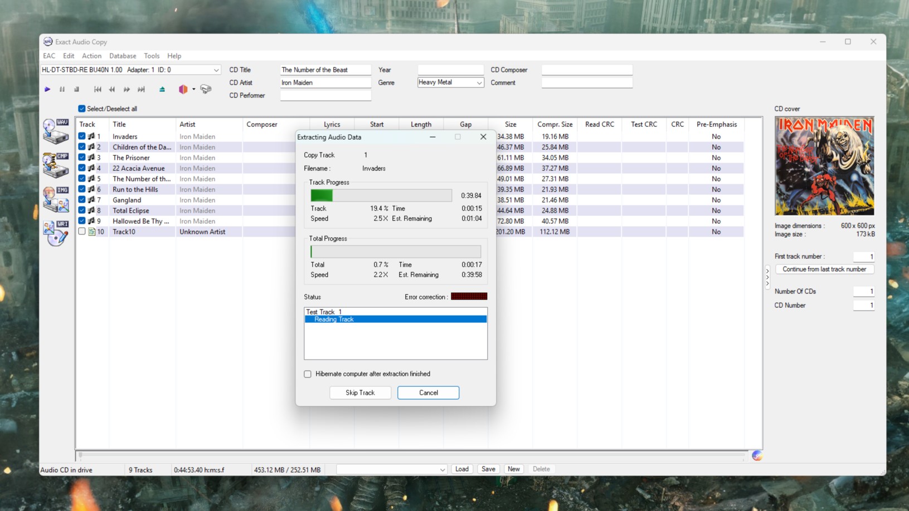The height and width of the screenshot is (511, 909).
Task: Click the rewind icon
Action: 112,89
